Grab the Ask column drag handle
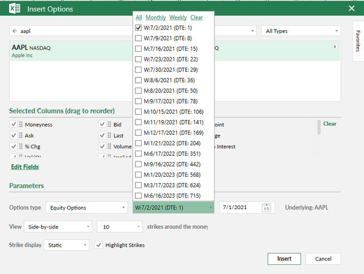The width and height of the screenshot is (364, 274). (21, 135)
